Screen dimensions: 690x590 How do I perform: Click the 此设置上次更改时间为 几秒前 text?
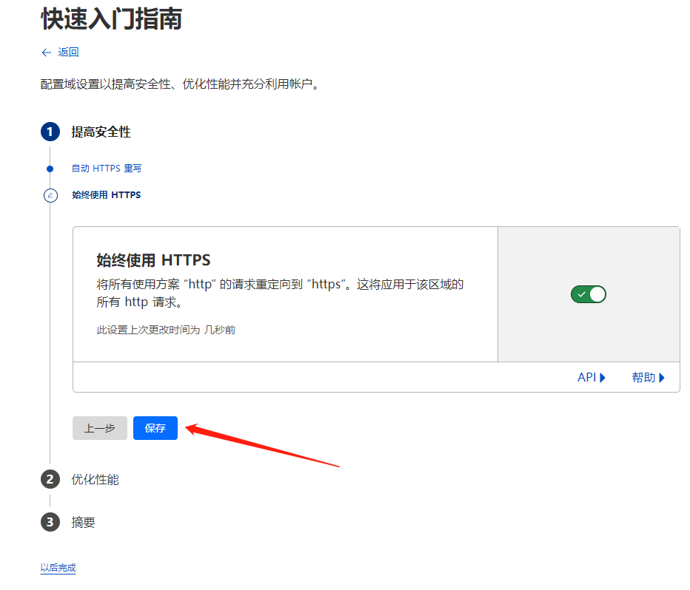[166, 330]
